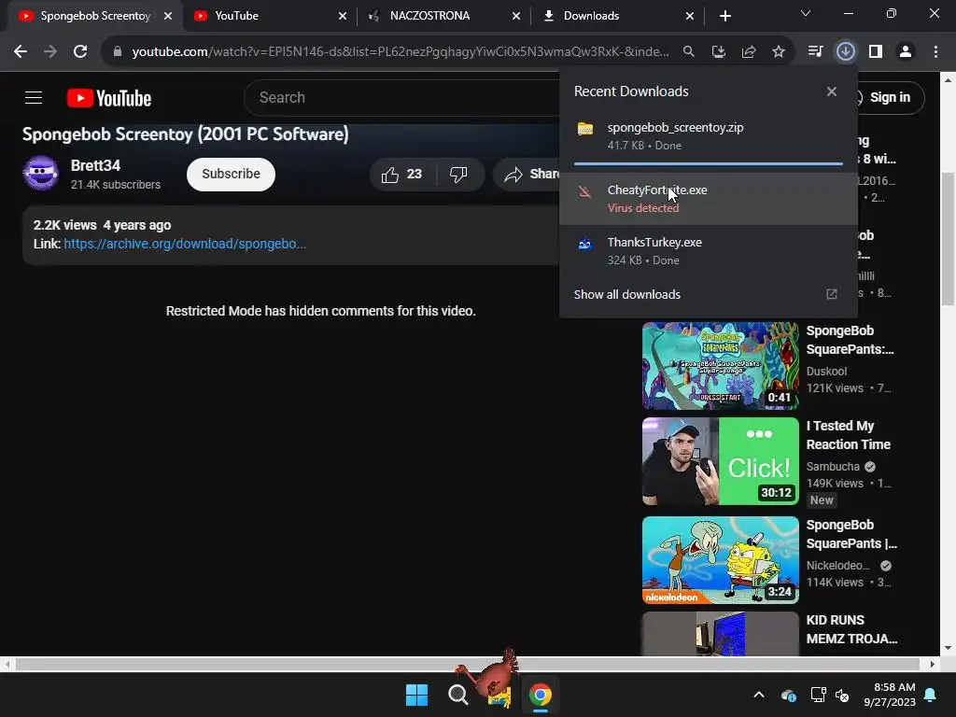Click the Sign in button
Image resolution: width=956 pixels, height=717 pixels.
click(890, 97)
